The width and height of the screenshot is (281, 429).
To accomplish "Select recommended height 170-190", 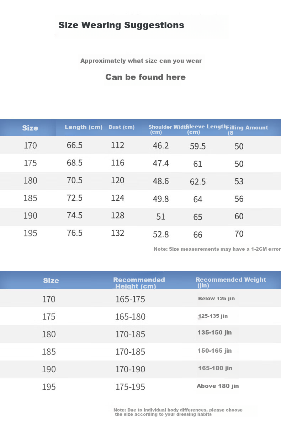I will [x=130, y=369].
